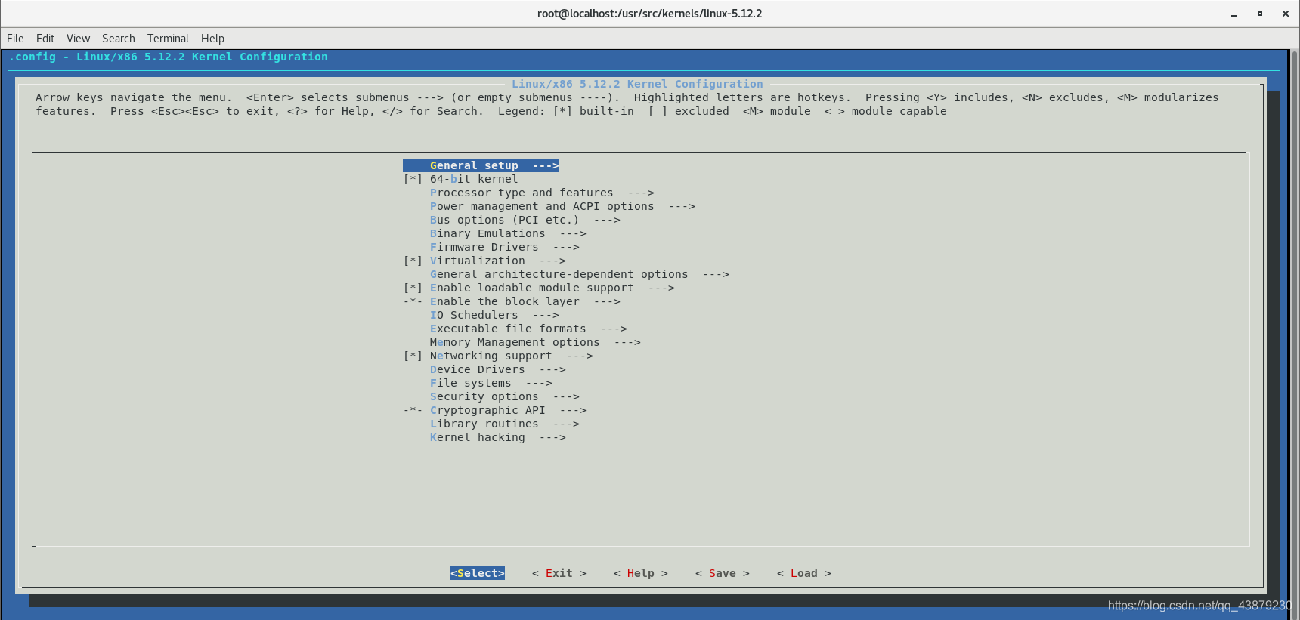1300x620 pixels.
Task: Open the Search menu
Action: (119, 39)
